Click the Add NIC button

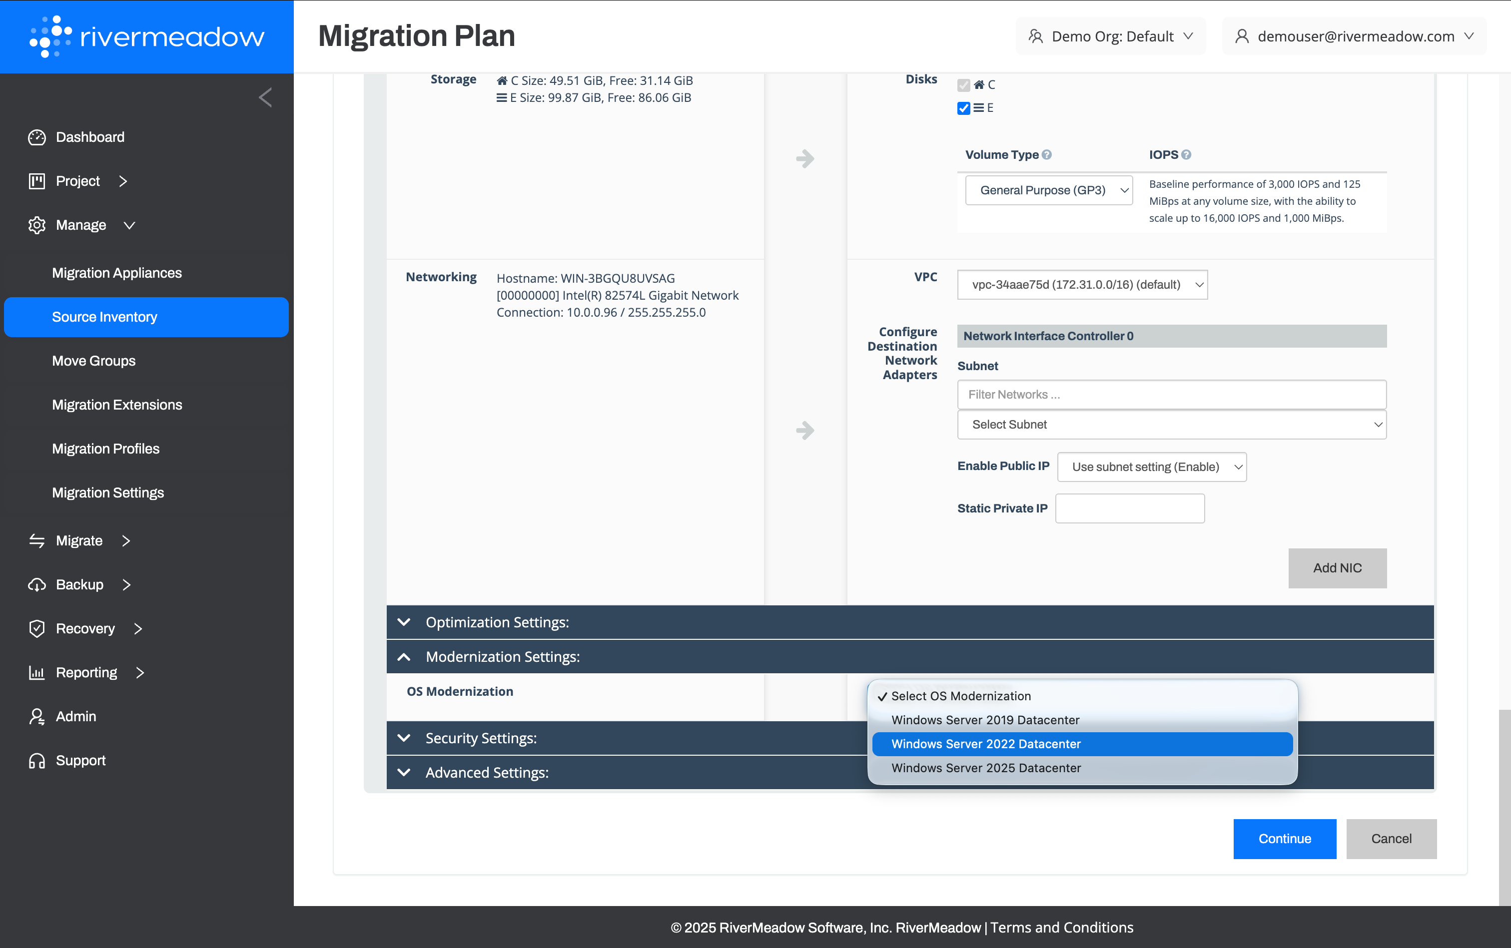pos(1337,568)
